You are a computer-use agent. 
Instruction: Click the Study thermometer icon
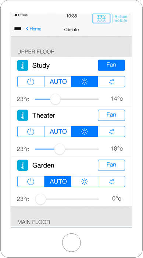[23, 65]
